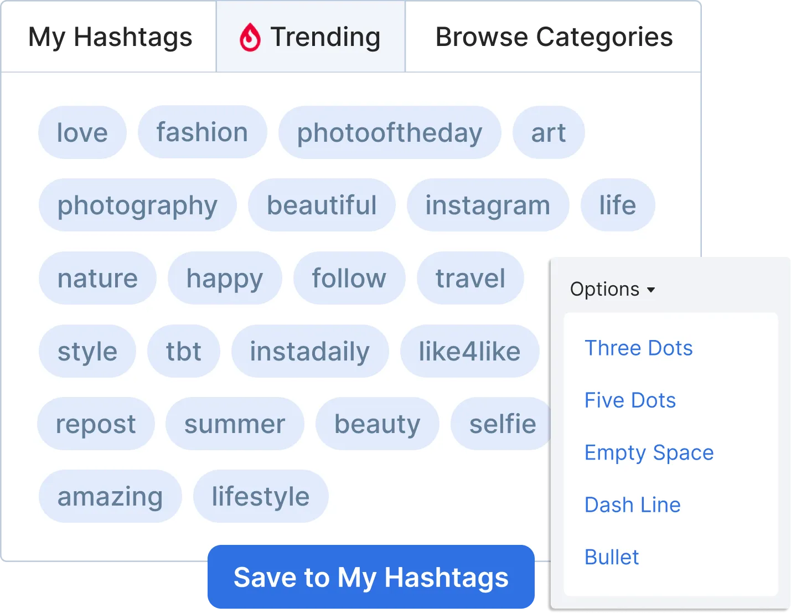Switch to the My Hashtags tab
Image resolution: width=791 pixels, height=613 pixels.
[110, 37]
